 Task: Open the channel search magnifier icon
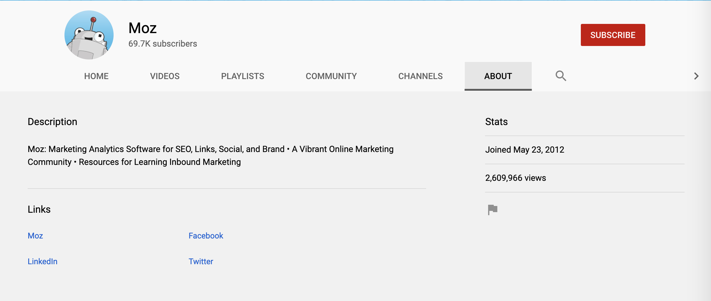[x=561, y=76]
